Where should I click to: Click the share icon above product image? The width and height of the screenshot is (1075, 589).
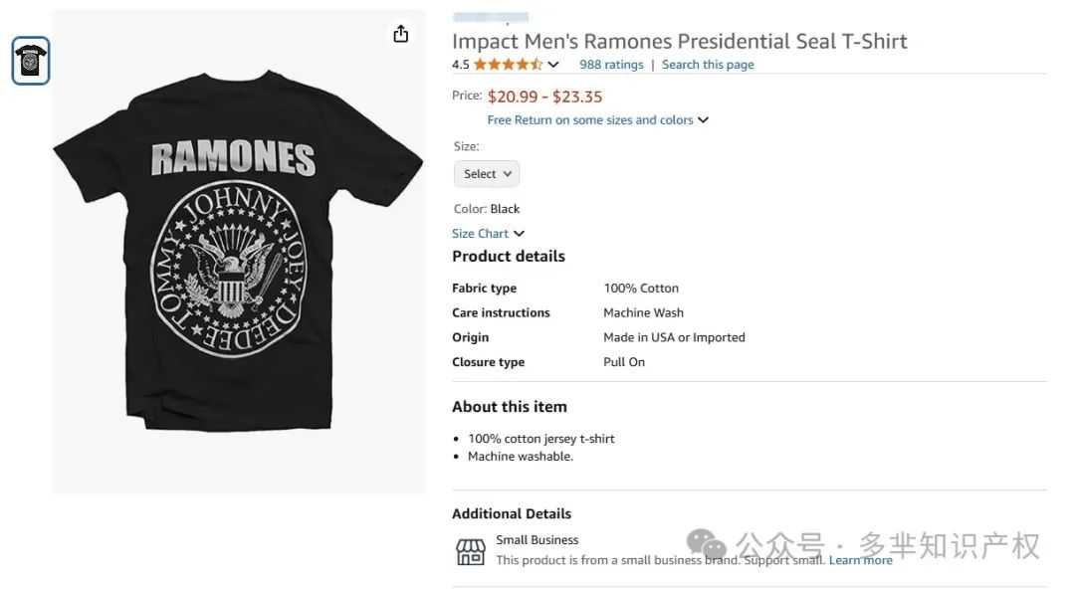pyautogui.click(x=400, y=34)
